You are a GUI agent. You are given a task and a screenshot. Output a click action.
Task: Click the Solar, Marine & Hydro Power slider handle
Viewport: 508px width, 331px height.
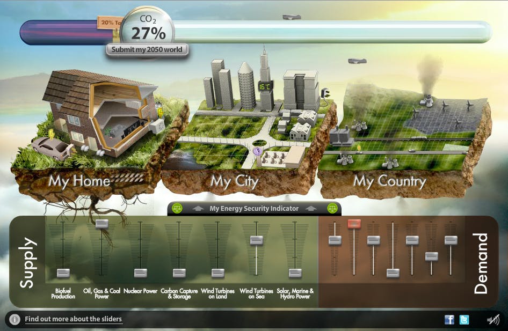tap(295, 273)
